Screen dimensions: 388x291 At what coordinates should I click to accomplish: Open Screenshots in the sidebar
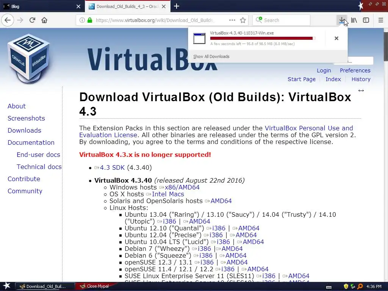(x=26, y=118)
